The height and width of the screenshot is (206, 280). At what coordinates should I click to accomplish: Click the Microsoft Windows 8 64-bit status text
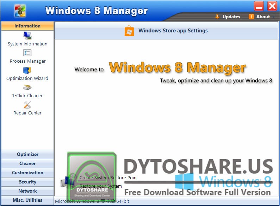click(x=92, y=201)
